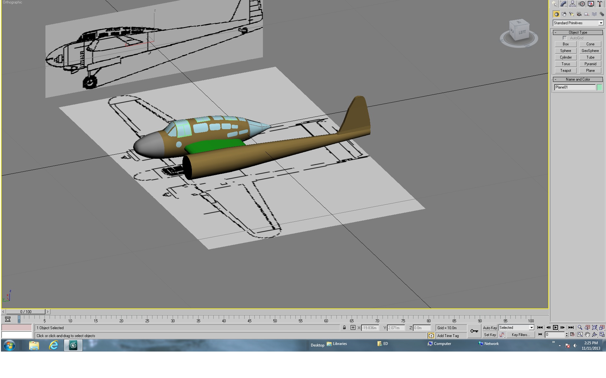This screenshot has width=606, height=378.
Task: Select the Cameras category icon
Action: coord(579,14)
